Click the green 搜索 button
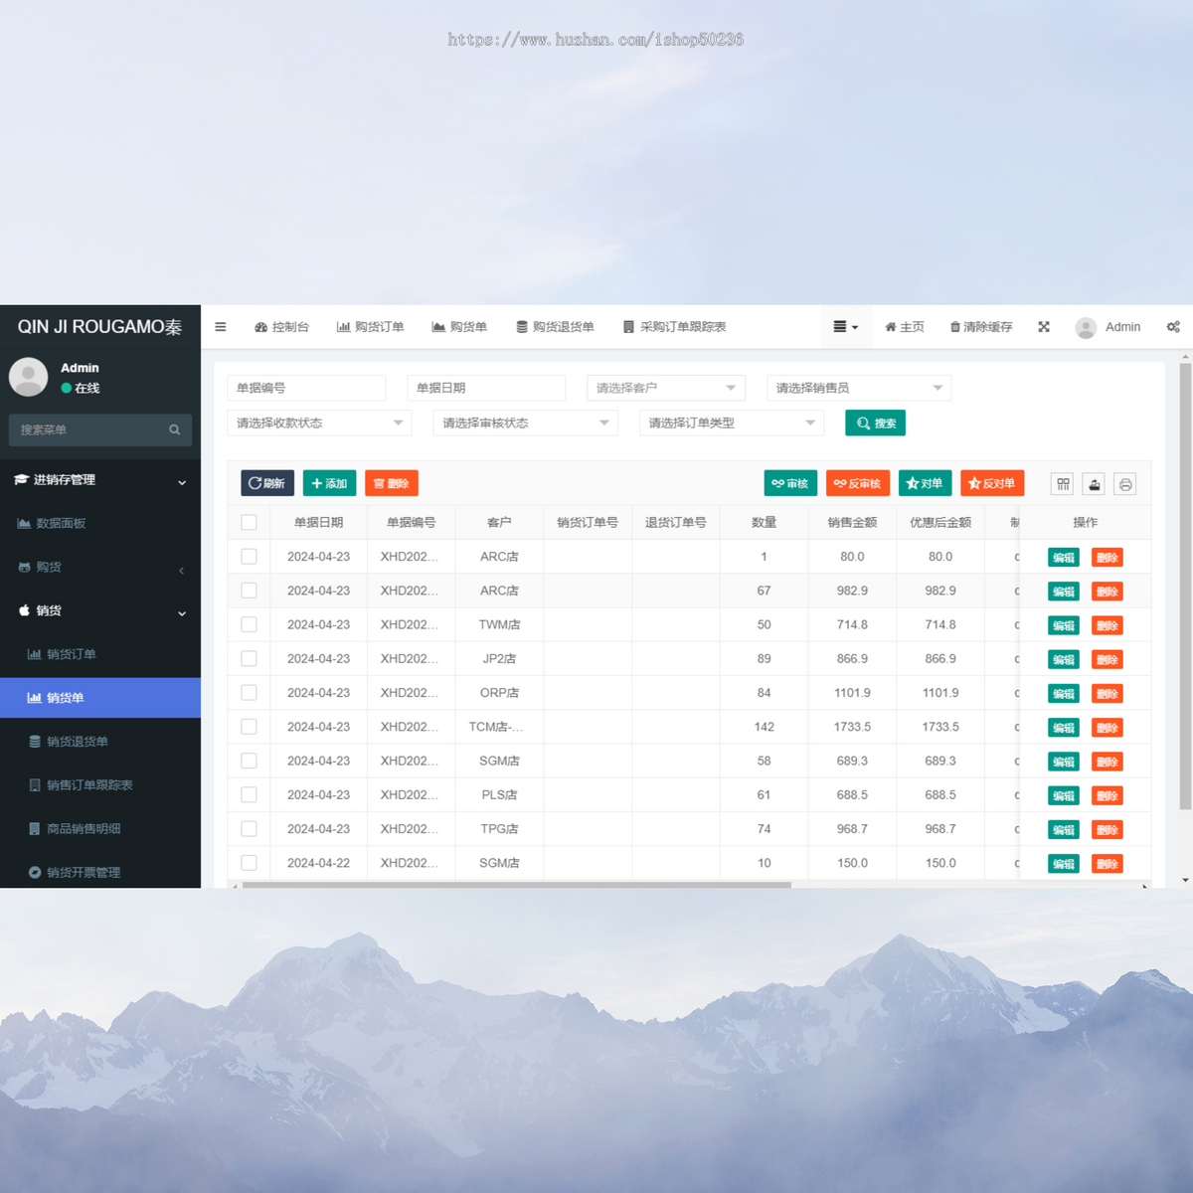Viewport: 1193px width, 1193px height. (x=875, y=424)
